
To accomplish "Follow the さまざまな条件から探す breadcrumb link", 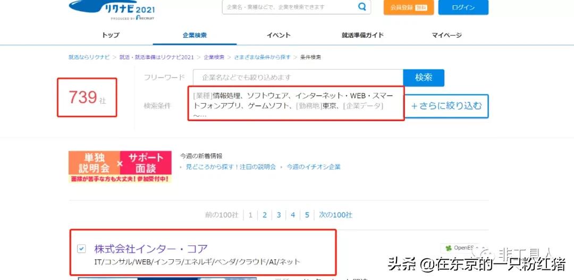I will click(x=263, y=57).
